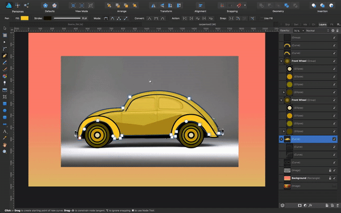Click Flip Horizontal in Transform group
341x213 pixels.
click(x=153, y=6)
